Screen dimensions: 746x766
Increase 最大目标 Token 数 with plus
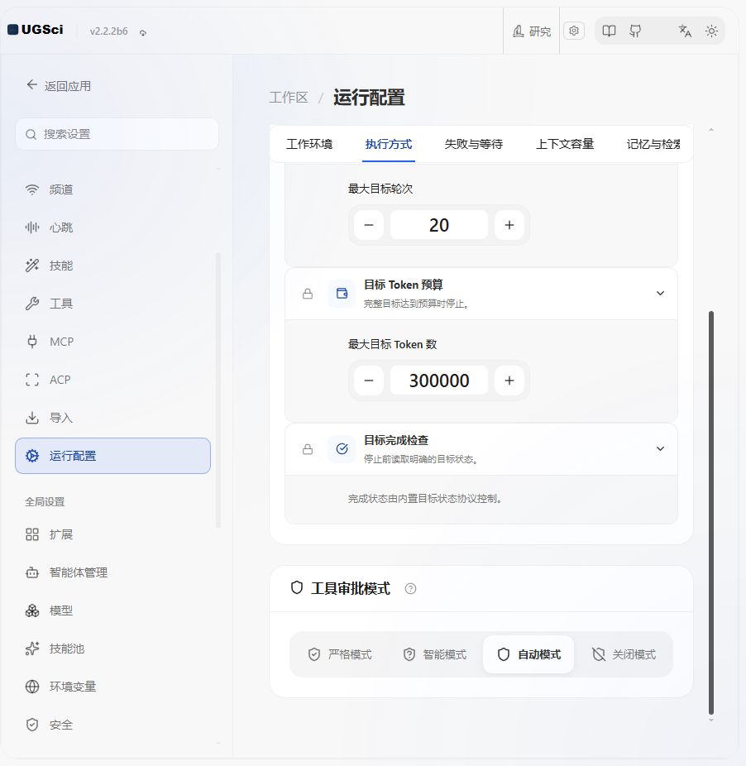point(509,381)
